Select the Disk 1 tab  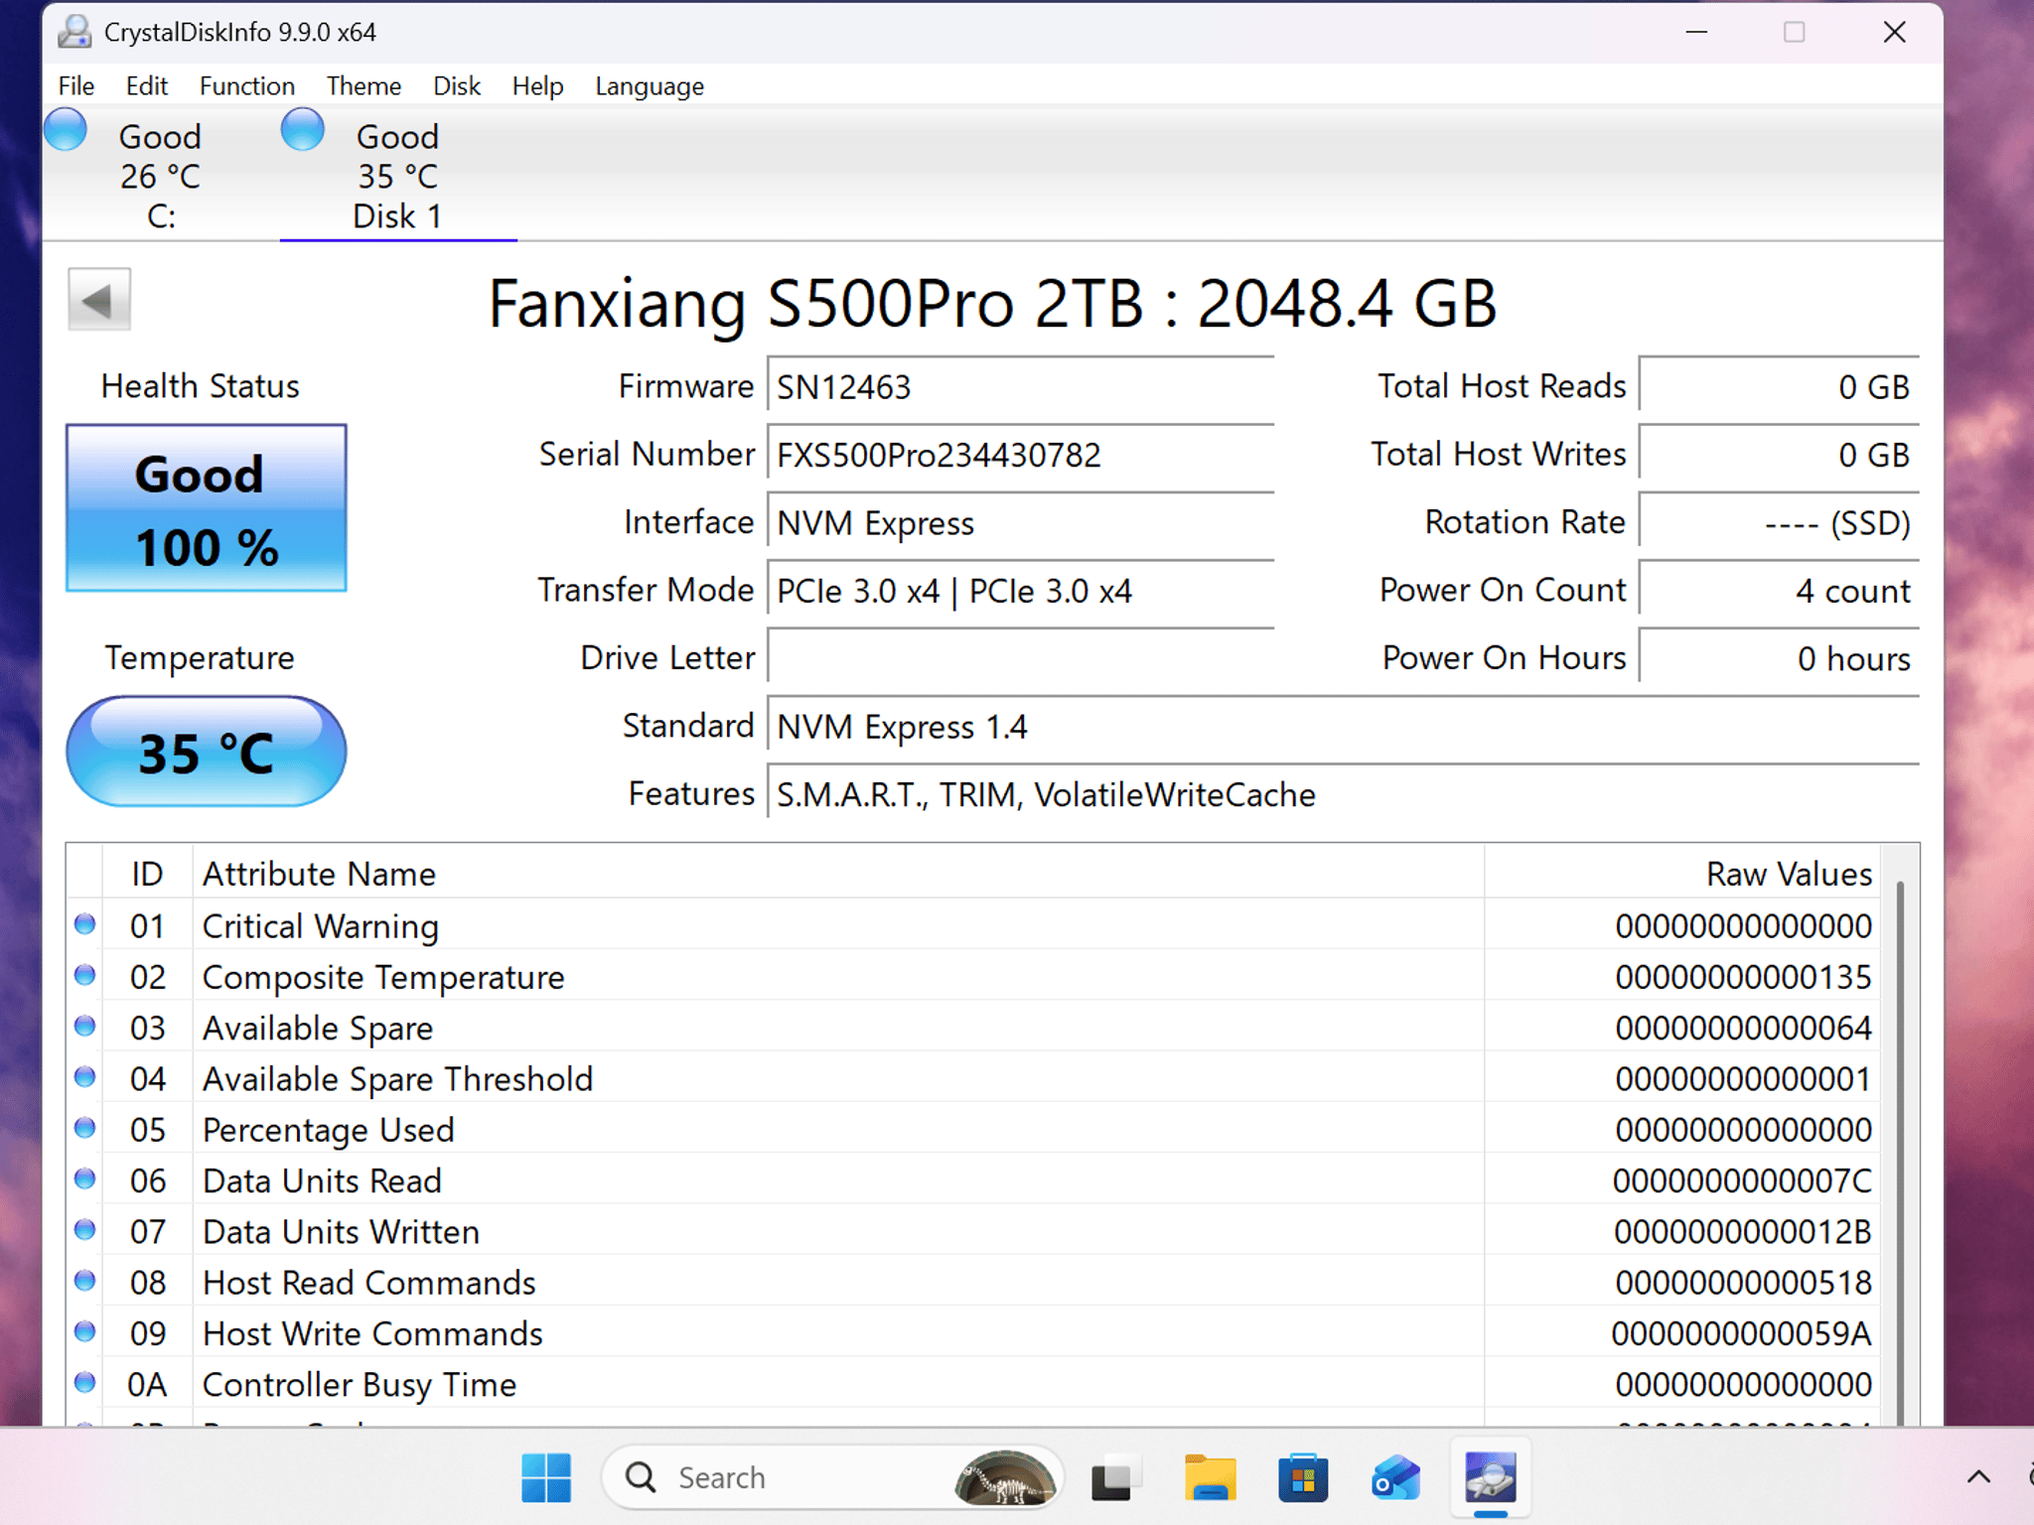pos(397,176)
